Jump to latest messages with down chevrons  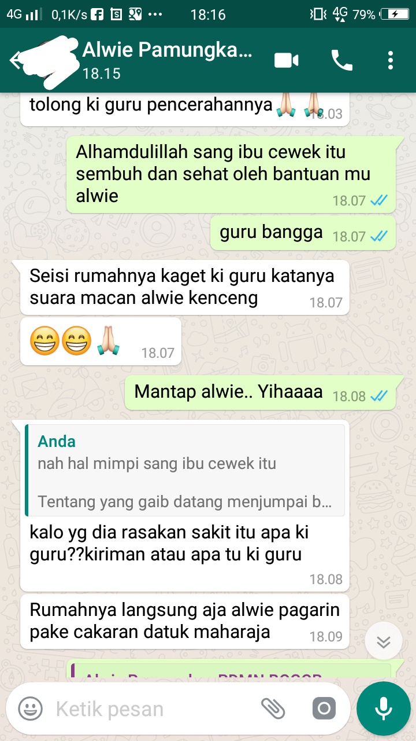point(384,641)
